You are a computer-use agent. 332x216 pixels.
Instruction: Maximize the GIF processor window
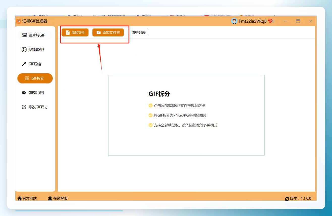pos(298,21)
